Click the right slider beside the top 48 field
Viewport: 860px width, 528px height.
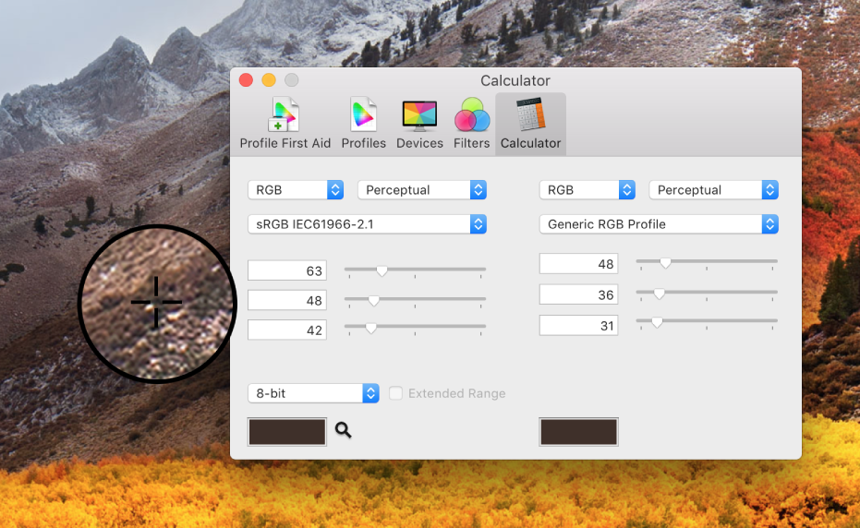coord(707,263)
